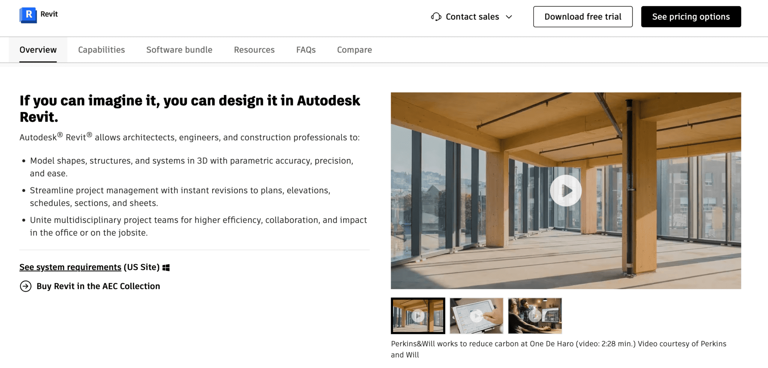Go to the Software bundle section

tap(179, 49)
